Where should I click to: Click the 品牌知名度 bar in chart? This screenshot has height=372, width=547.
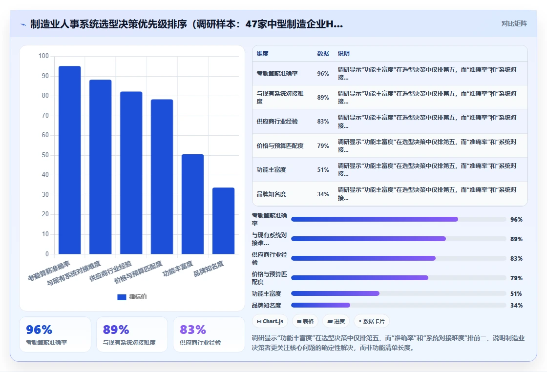pyautogui.click(x=223, y=221)
